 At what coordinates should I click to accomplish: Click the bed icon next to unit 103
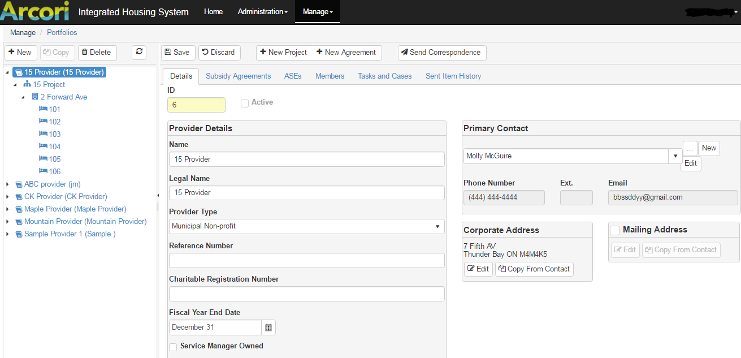(x=43, y=134)
